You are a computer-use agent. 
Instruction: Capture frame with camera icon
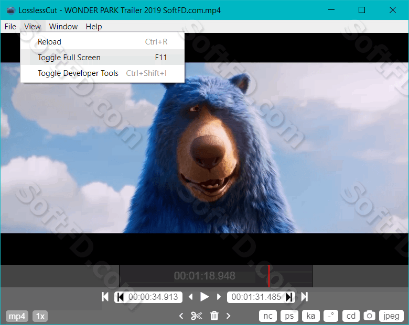point(369,316)
